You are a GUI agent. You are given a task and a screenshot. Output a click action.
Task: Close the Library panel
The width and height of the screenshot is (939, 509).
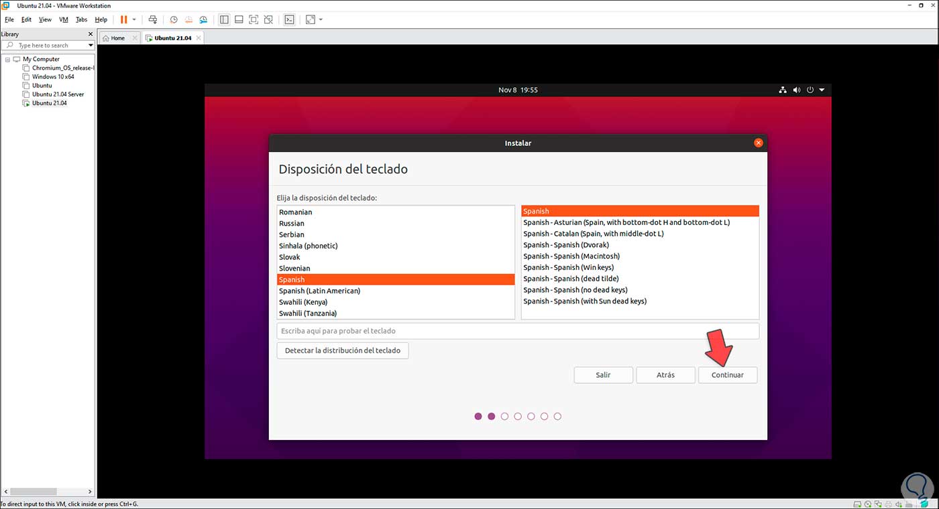[x=91, y=34]
